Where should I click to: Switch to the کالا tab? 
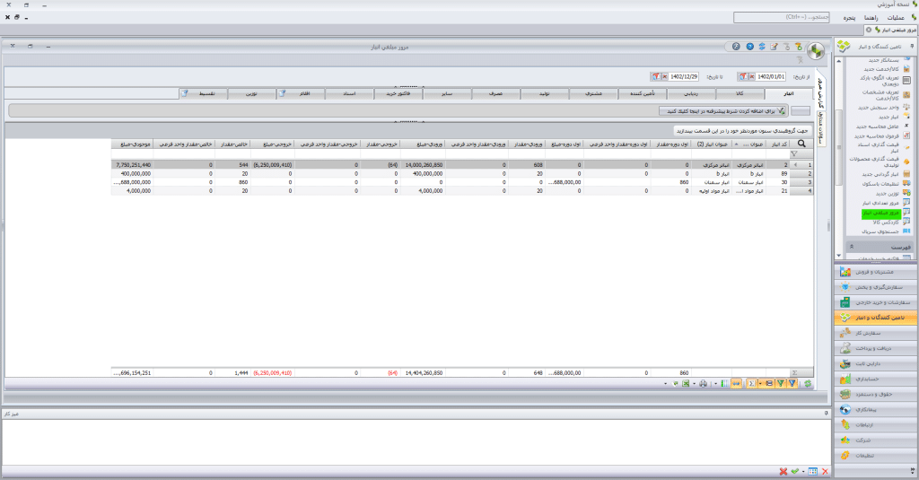[740, 94]
